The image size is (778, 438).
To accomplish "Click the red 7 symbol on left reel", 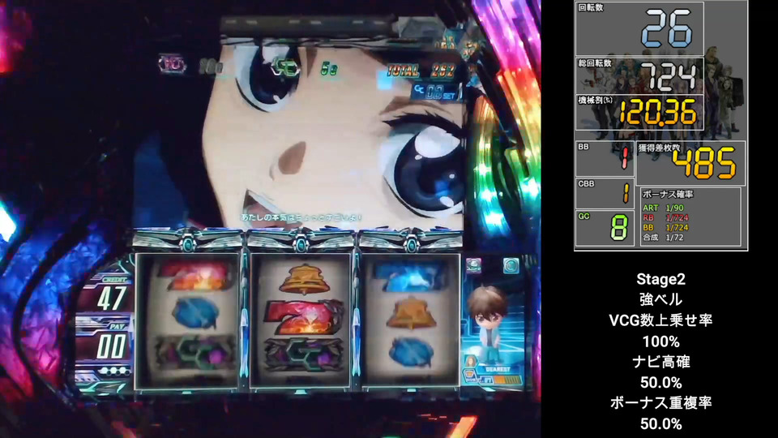I will [194, 276].
